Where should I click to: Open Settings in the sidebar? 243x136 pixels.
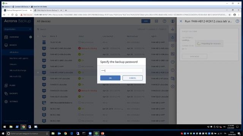coord(14,102)
